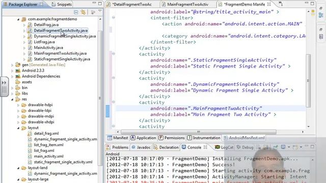Collapse com.example.fragmentdemo package

tap(18, 19)
